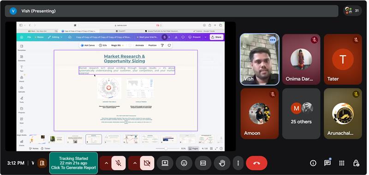Open Brand panel in Canva sidebar
Image resolution: width=369 pixels, height=175 pixels.
(22, 79)
